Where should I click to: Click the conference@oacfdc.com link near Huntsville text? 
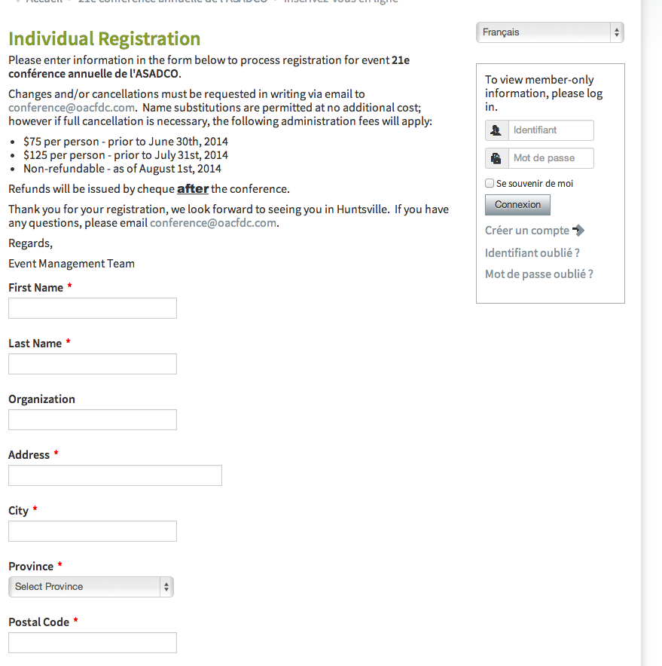213,223
